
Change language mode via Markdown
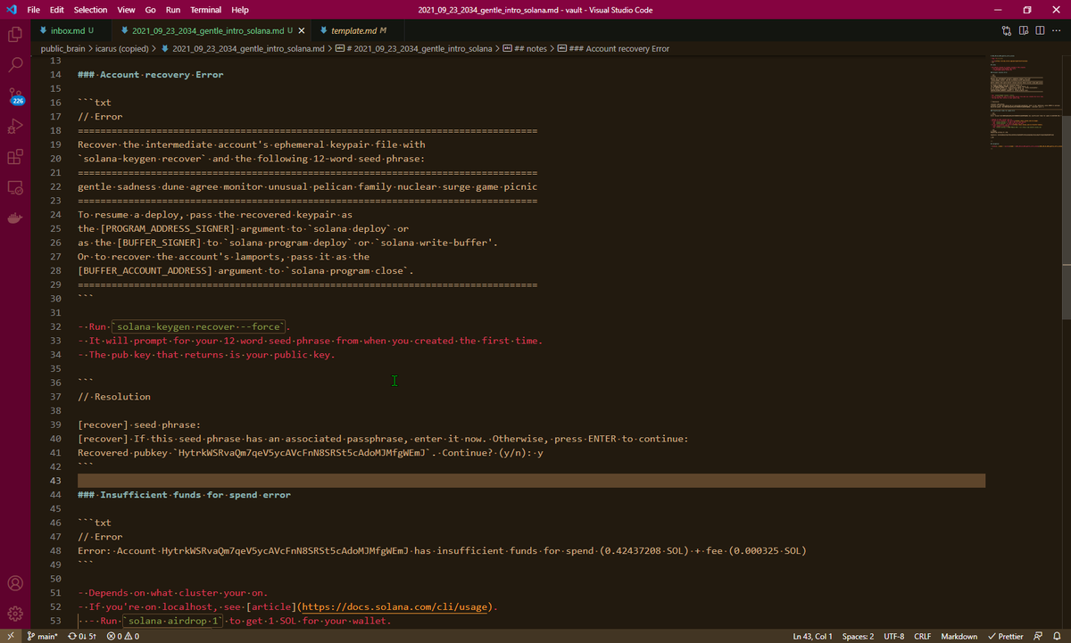958,637
